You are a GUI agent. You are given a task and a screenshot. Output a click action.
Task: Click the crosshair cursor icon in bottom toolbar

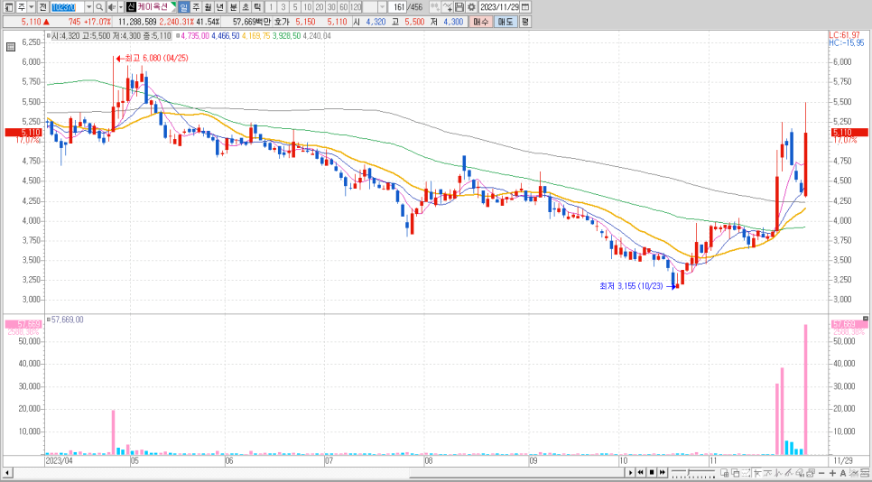click(x=756, y=473)
